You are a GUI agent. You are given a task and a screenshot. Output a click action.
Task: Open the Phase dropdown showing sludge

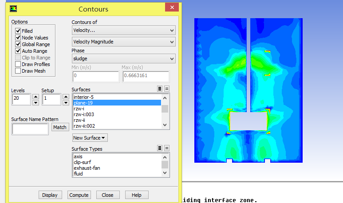pyautogui.click(x=124, y=59)
